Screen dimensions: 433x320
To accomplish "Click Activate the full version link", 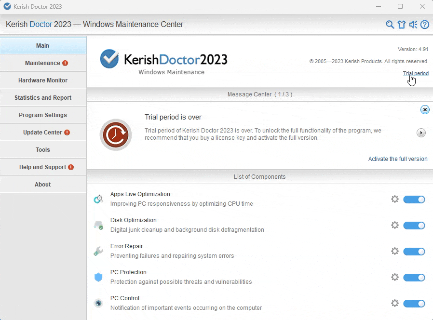I will (x=398, y=159).
